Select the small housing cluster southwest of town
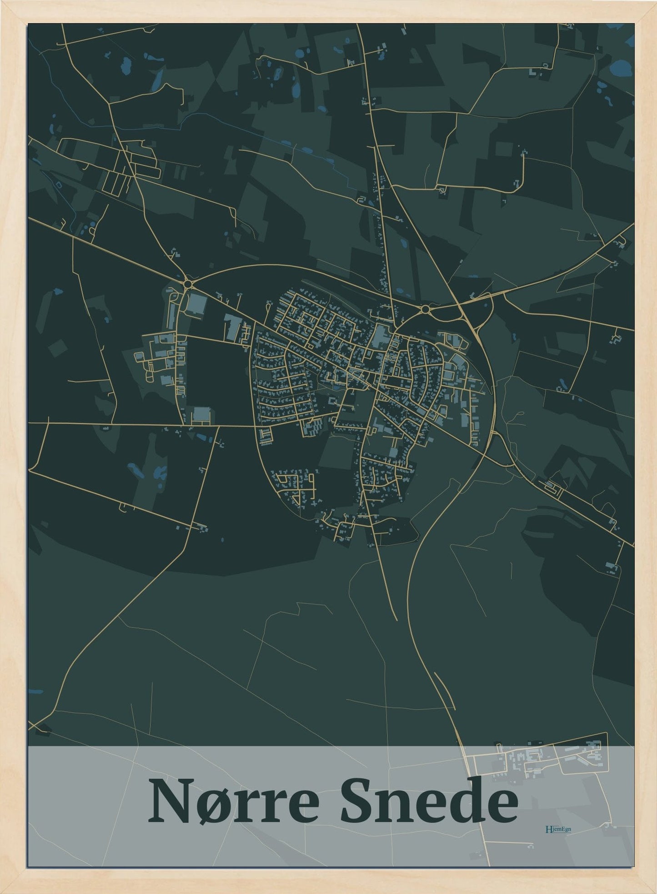 coord(295,487)
